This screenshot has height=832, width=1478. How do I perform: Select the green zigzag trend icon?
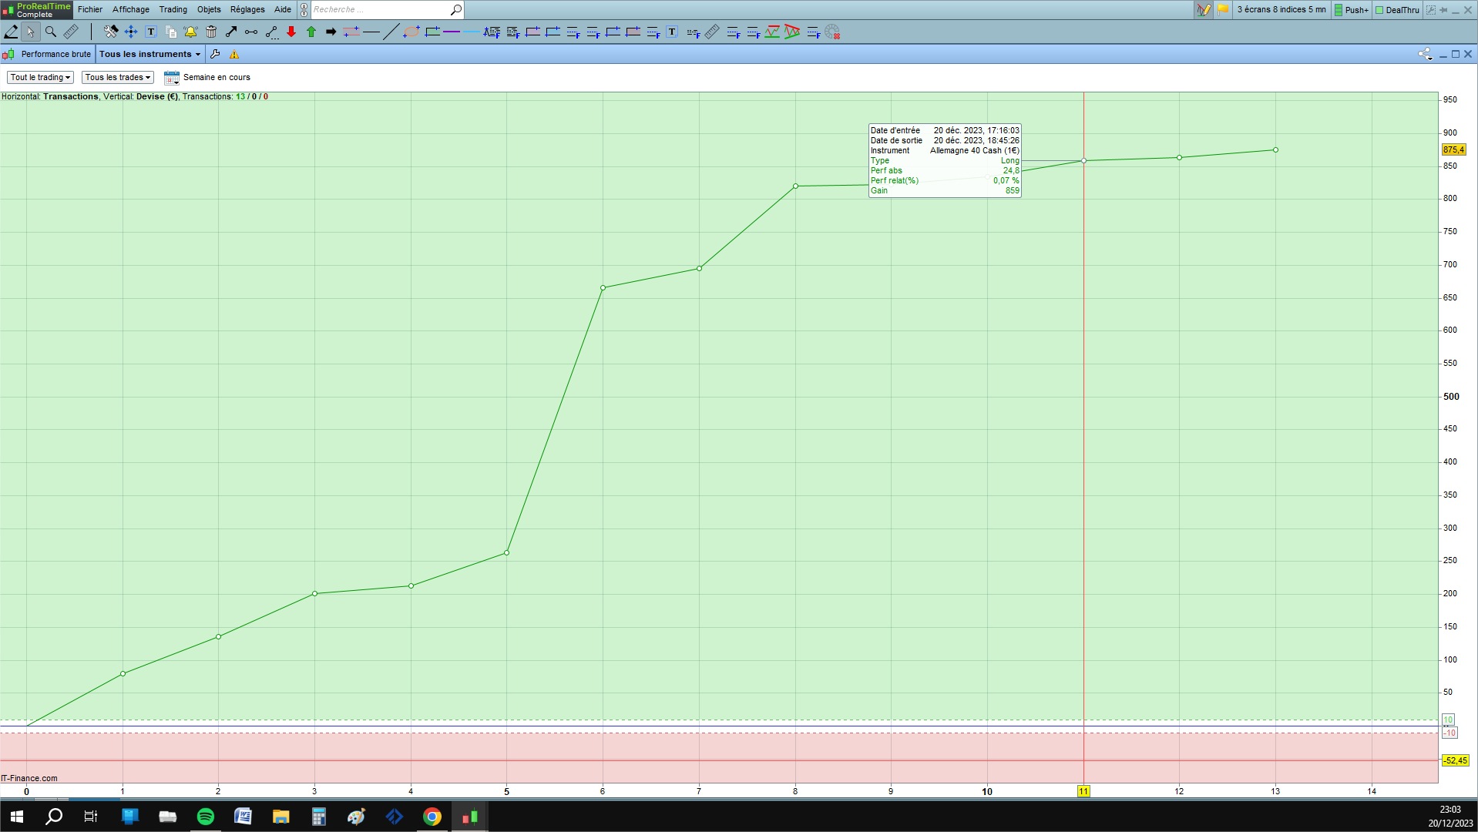772,32
